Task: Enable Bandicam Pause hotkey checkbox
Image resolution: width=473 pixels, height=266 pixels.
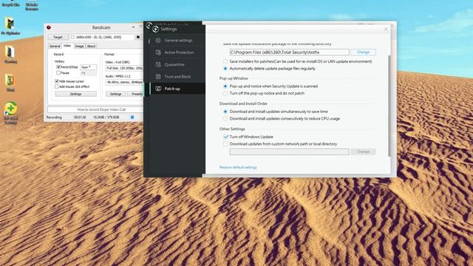Action: 58,72
